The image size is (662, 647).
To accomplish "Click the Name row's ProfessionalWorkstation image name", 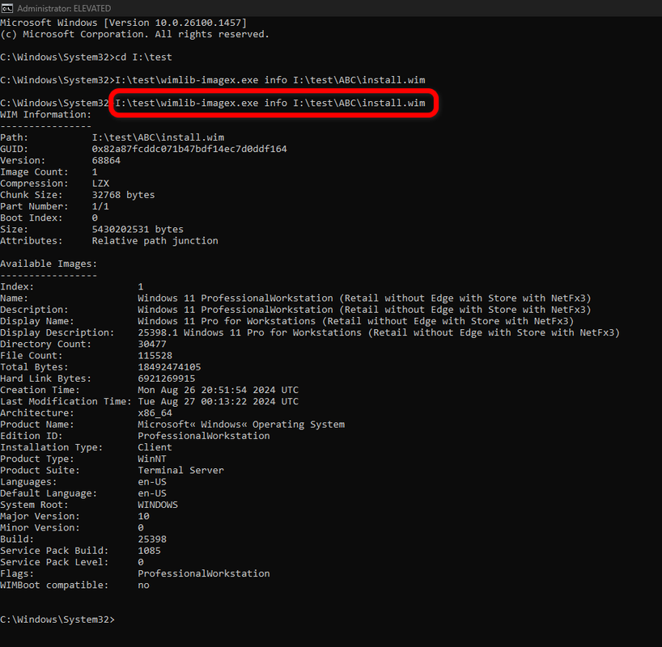I will pos(364,298).
